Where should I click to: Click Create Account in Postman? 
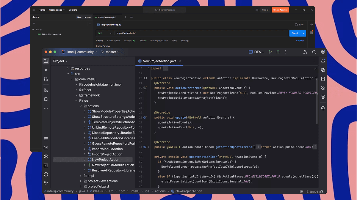[x=280, y=10]
